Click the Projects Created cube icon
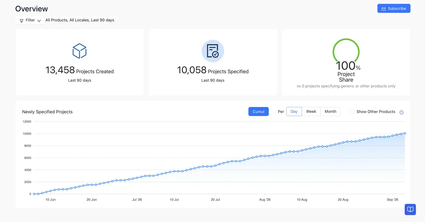Screen dimensions: 425x222 [x=80, y=51]
